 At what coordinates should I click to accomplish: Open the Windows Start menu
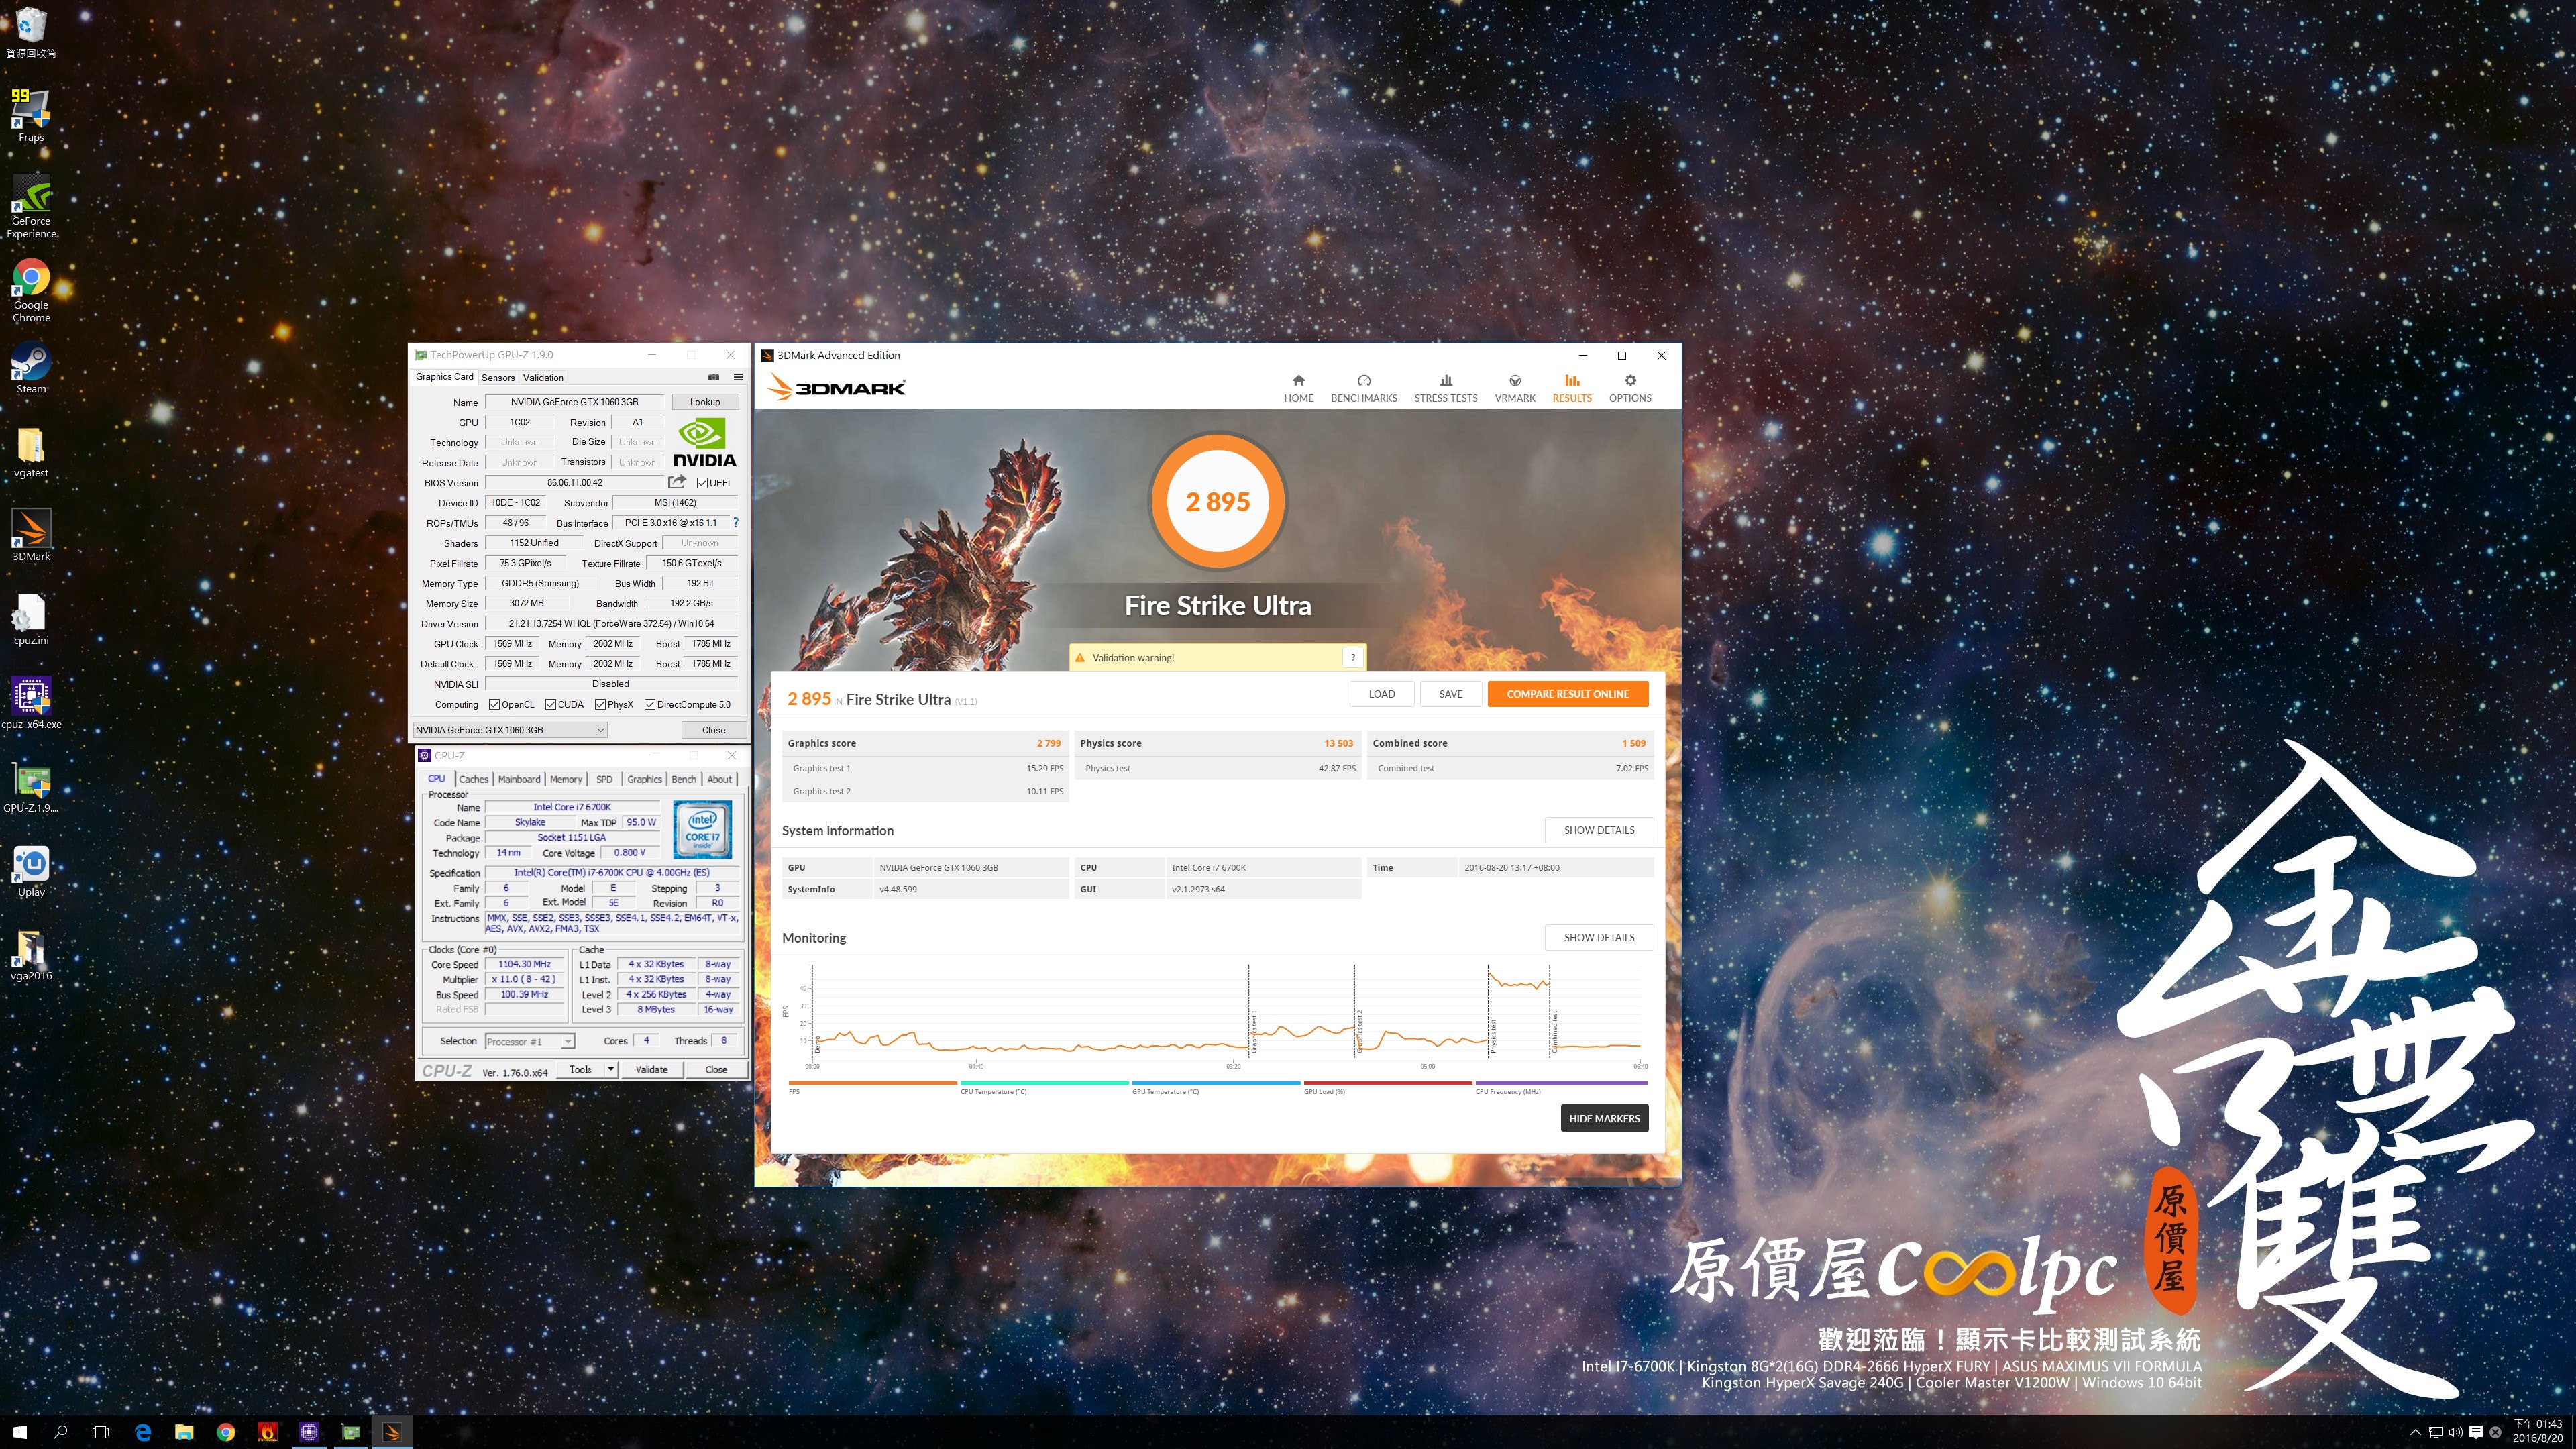point(20,1432)
